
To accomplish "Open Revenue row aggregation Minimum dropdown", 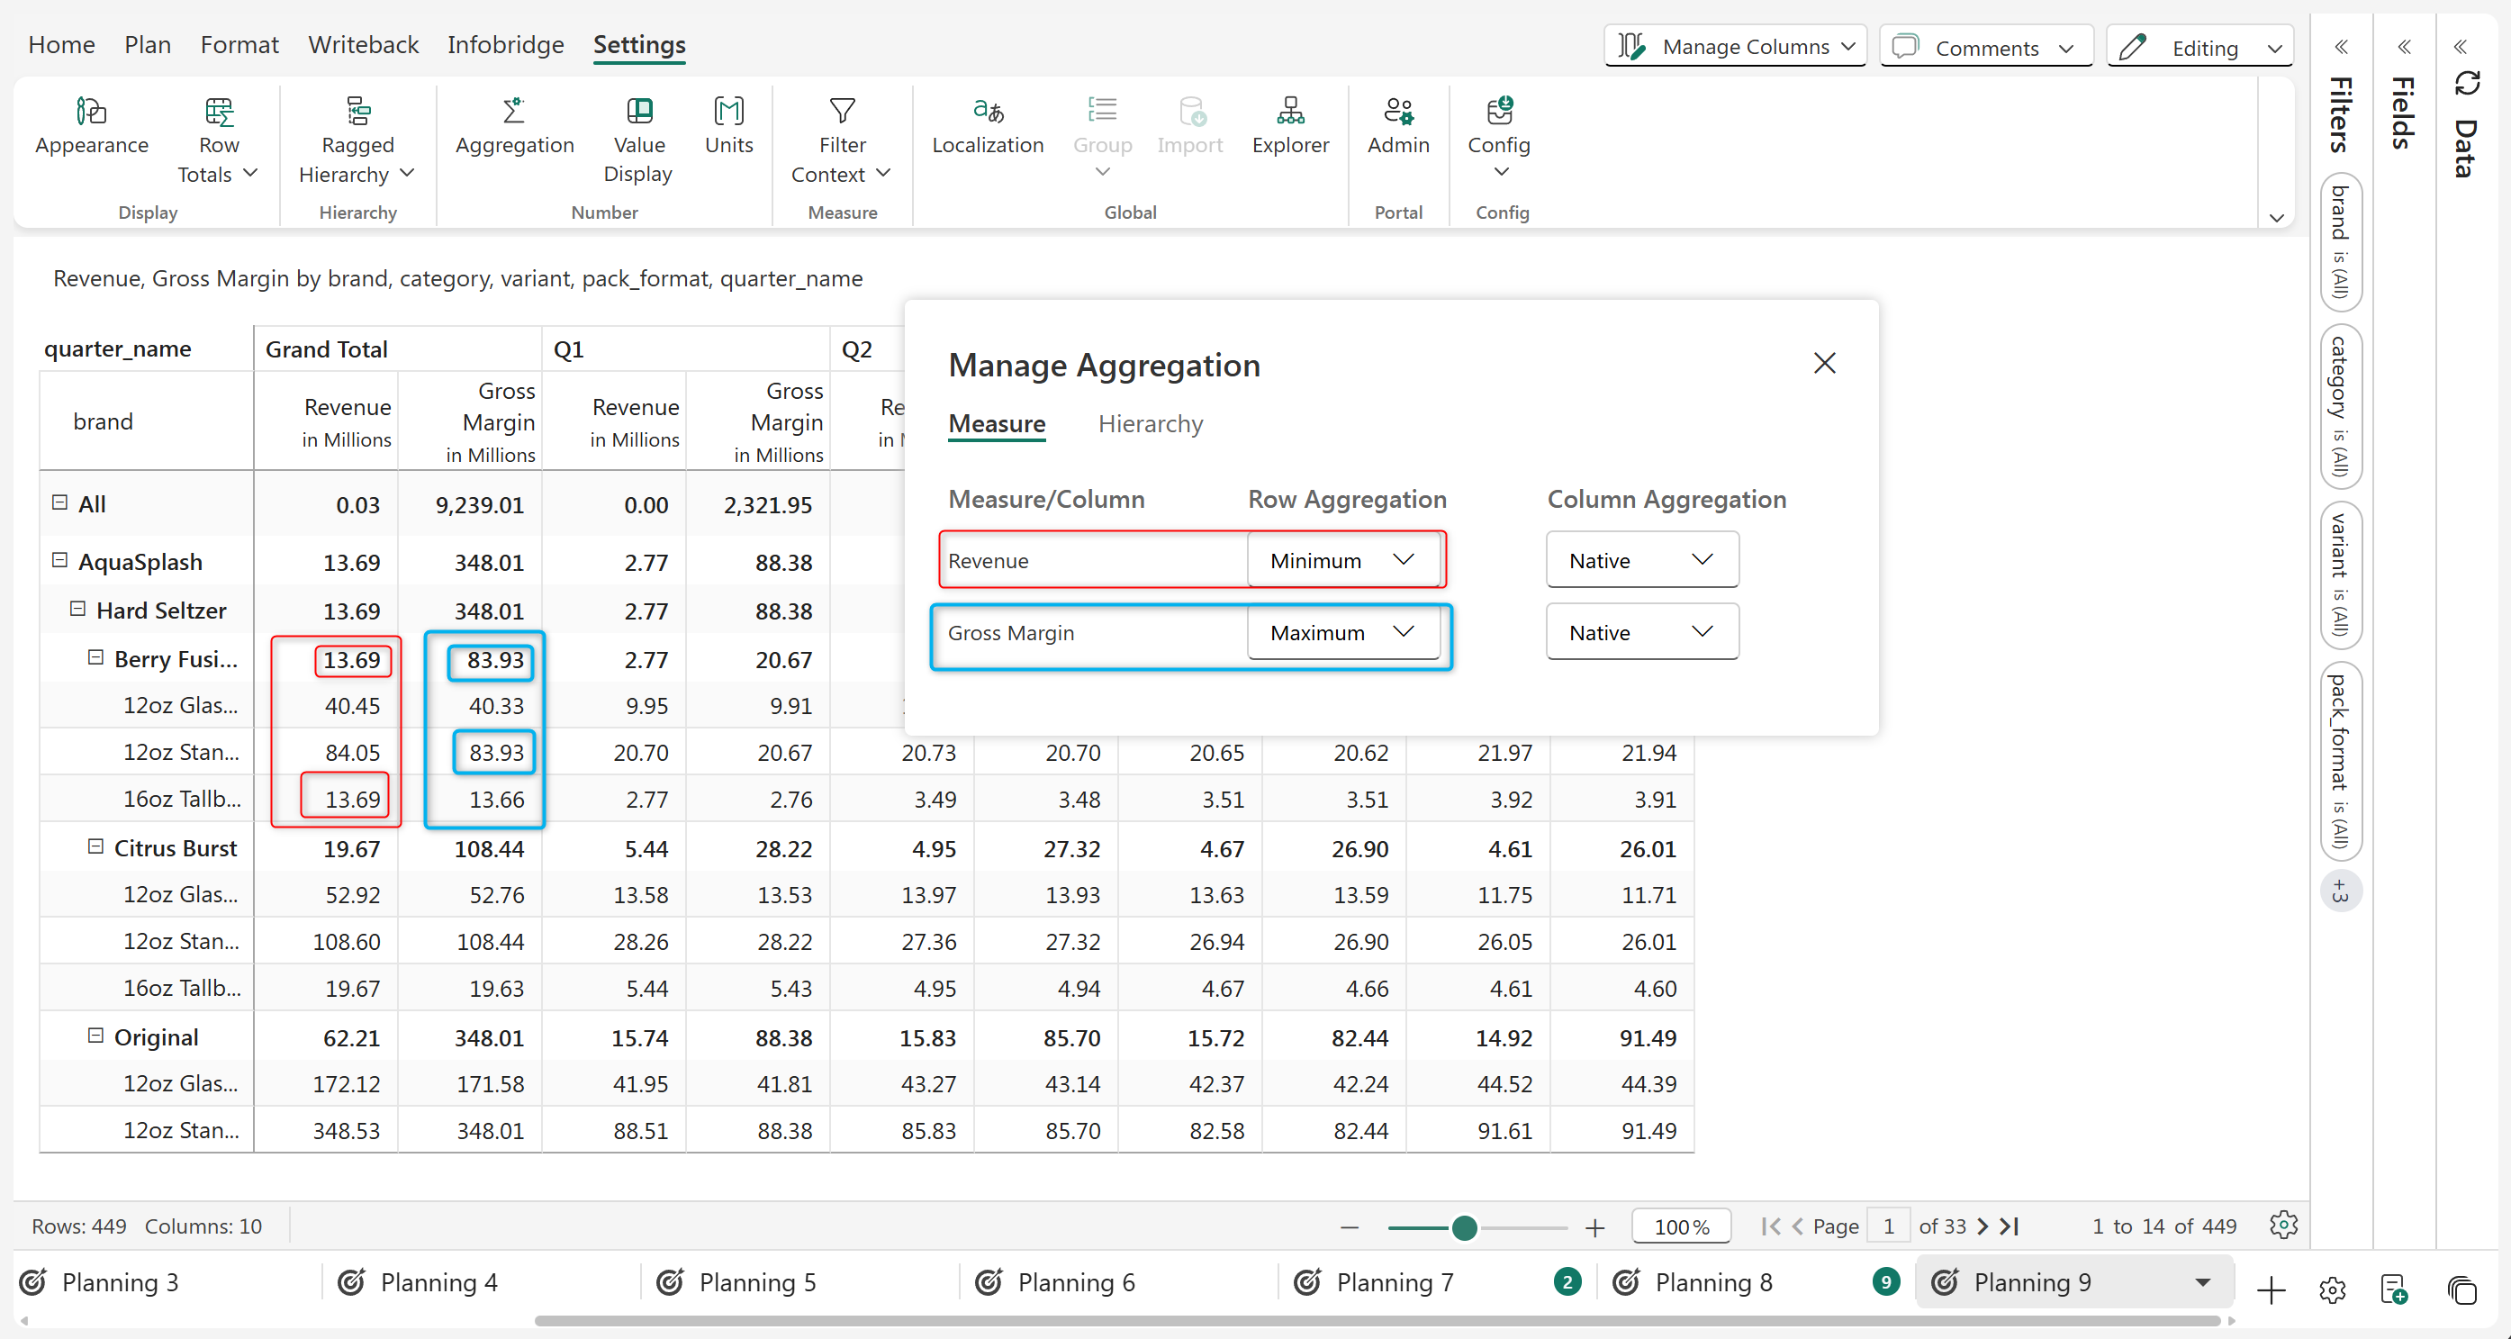I will pos(1343,560).
